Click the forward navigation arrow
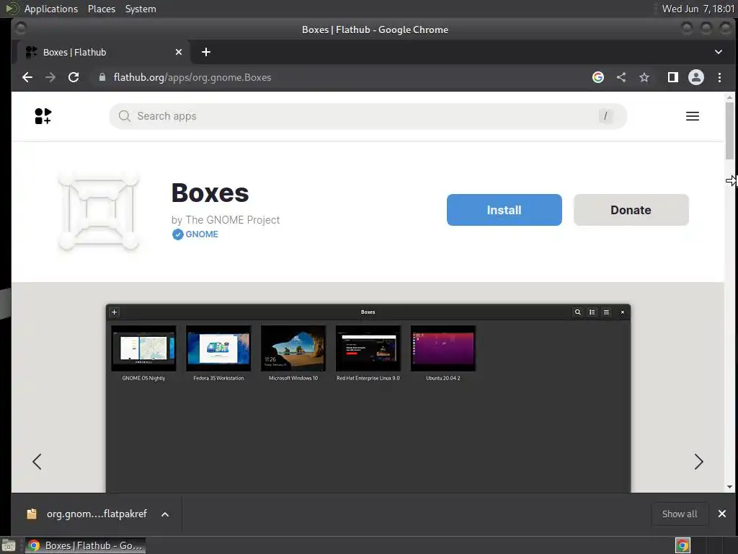 (50, 77)
